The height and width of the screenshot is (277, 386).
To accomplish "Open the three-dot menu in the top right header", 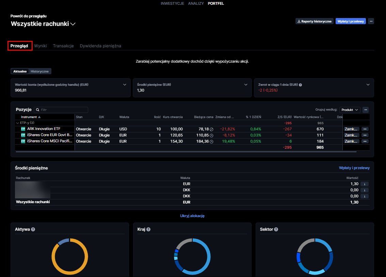I will (x=371, y=21).
